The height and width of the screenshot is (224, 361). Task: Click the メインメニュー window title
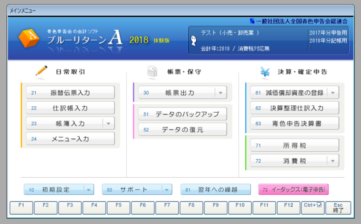click(x=23, y=11)
